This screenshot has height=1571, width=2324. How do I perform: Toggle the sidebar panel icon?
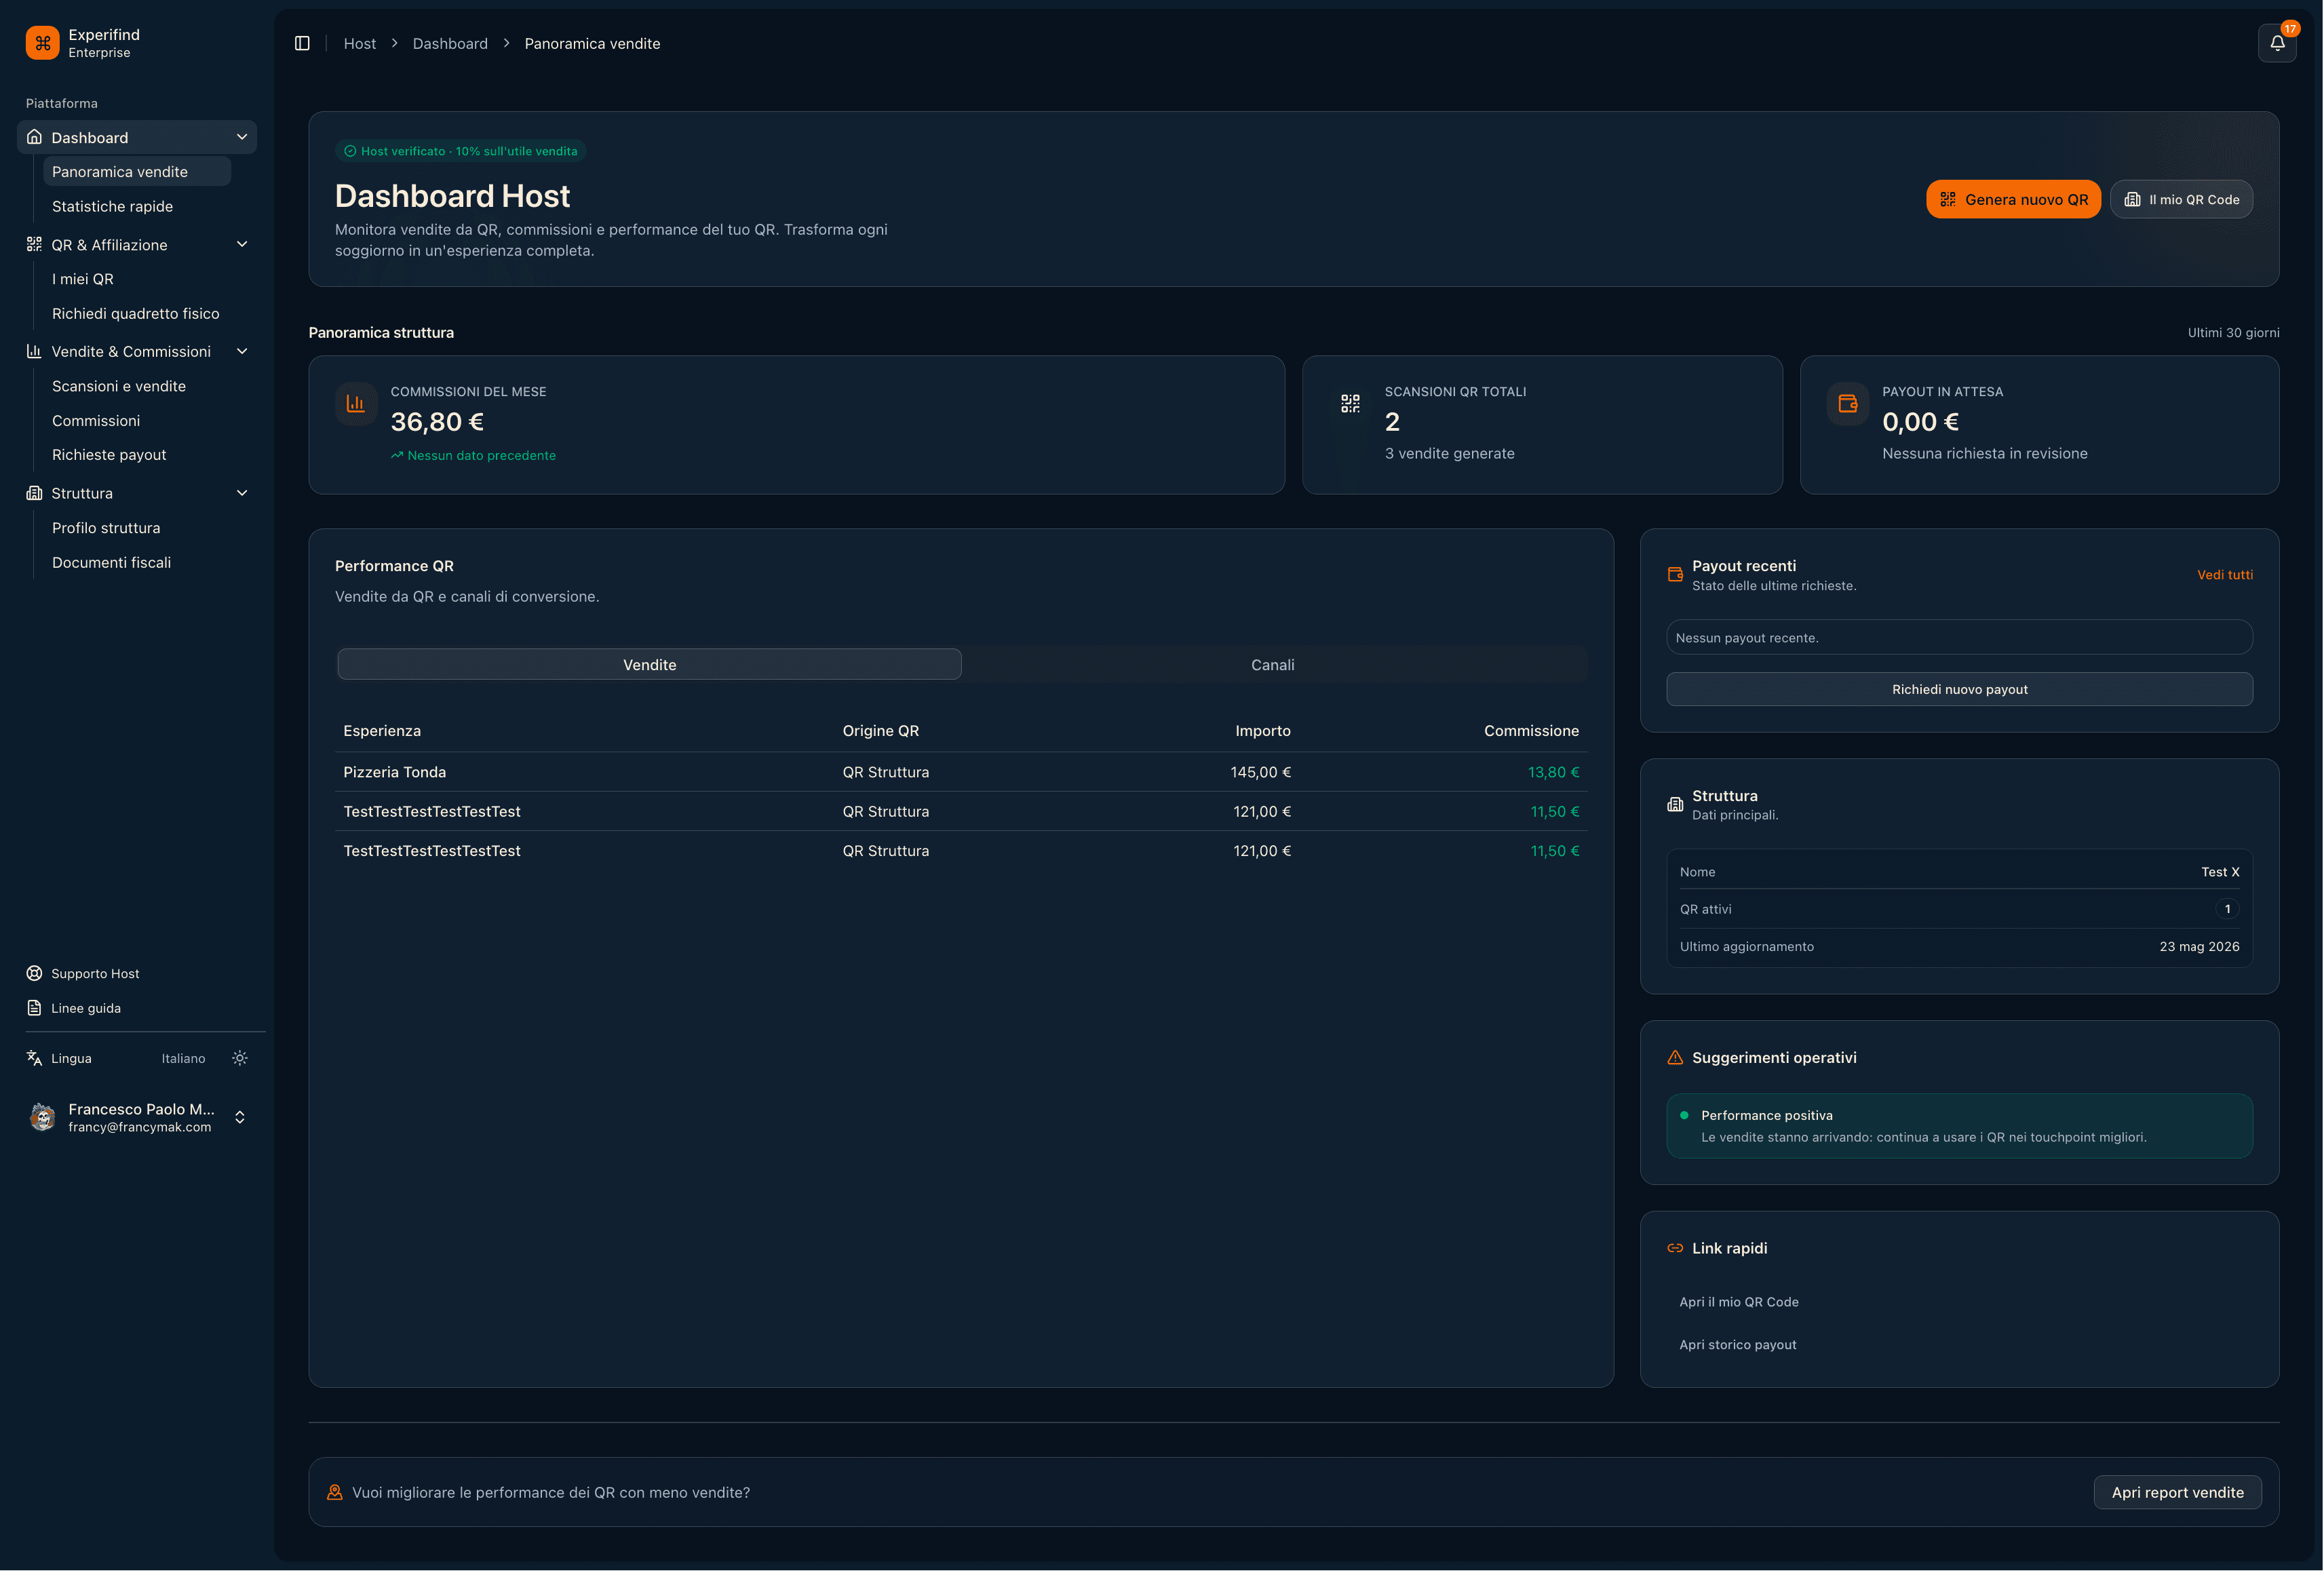(302, 43)
